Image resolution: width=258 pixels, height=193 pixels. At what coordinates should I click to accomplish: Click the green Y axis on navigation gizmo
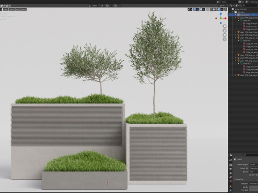[221, 18]
